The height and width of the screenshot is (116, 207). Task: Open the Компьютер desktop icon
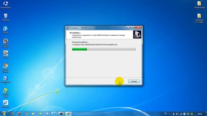coord(5,5)
